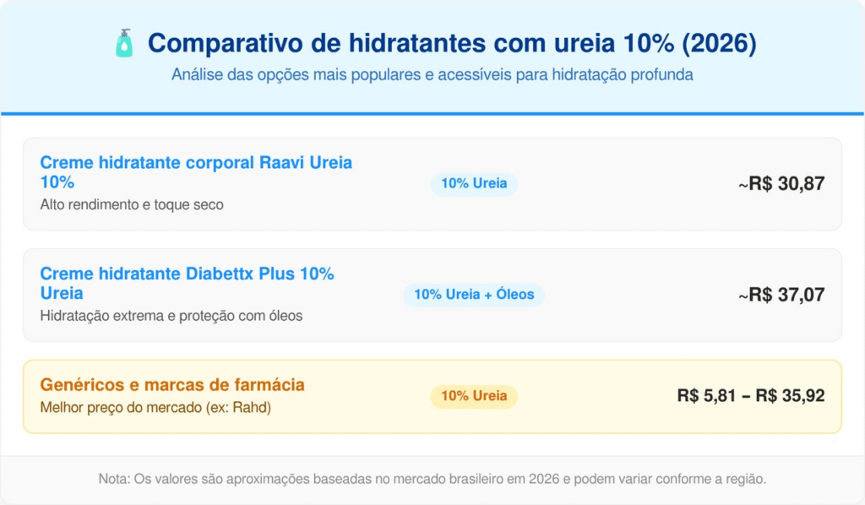Click the ~R$ 37,07 price
865x505 pixels.
click(781, 295)
